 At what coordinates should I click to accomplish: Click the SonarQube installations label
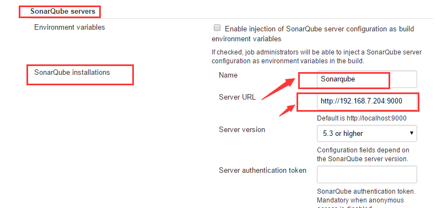coord(72,72)
